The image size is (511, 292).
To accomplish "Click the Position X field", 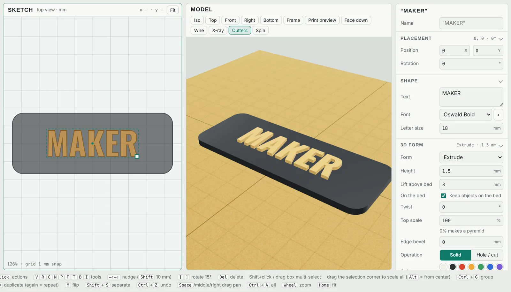I will click(454, 50).
